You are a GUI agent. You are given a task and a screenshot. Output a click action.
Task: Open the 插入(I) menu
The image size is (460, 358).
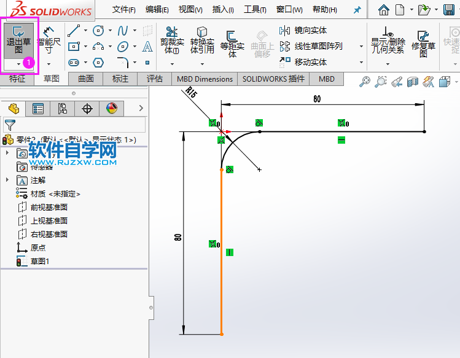click(224, 10)
